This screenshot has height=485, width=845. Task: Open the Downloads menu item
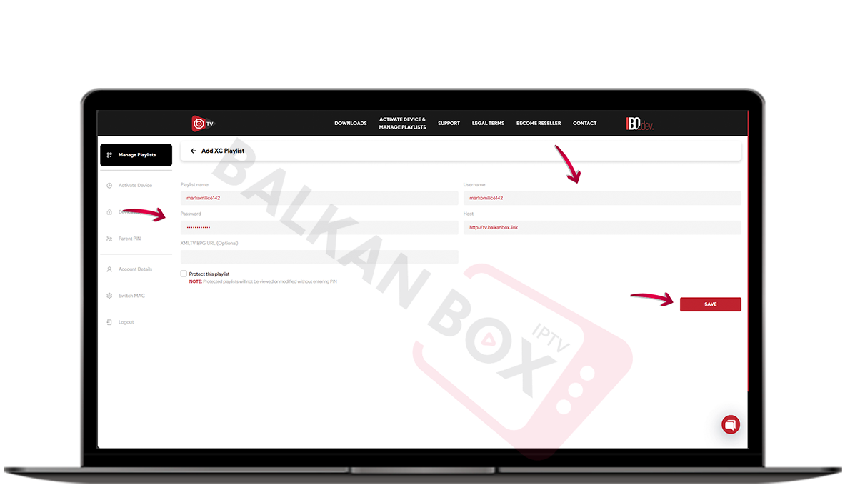pos(350,124)
